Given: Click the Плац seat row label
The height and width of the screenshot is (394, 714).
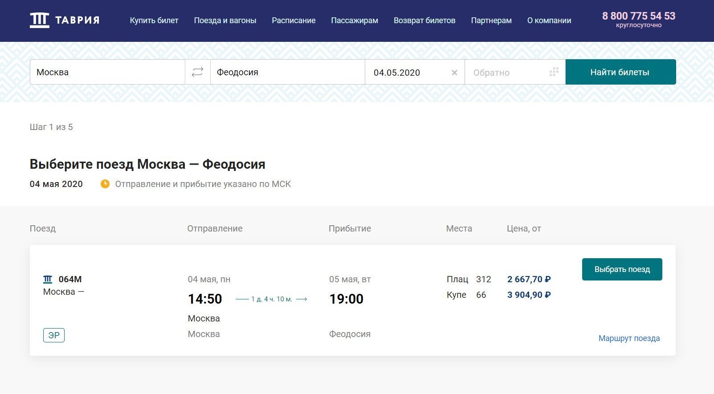Looking at the screenshot, I should (x=457, y=279).
